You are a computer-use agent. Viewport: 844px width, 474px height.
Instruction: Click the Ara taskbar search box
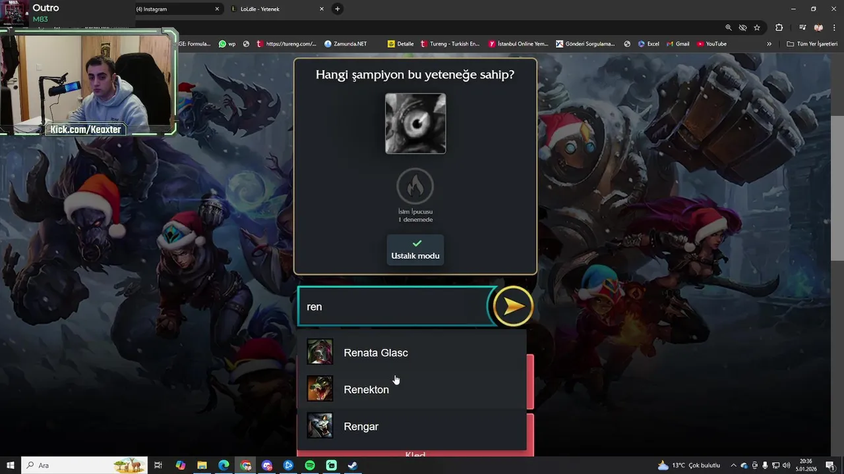pos(84,465)
